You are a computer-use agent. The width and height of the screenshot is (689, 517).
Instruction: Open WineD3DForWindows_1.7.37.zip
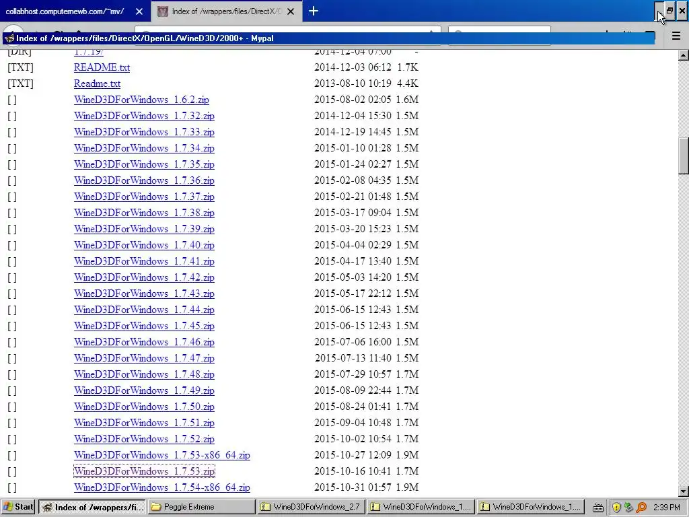point(144,197)
